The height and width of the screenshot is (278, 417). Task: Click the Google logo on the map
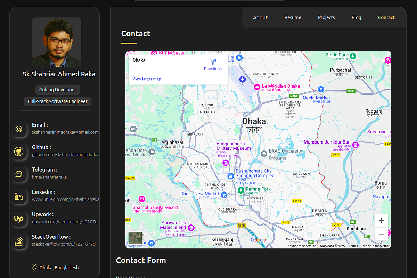tap(258, 240)
